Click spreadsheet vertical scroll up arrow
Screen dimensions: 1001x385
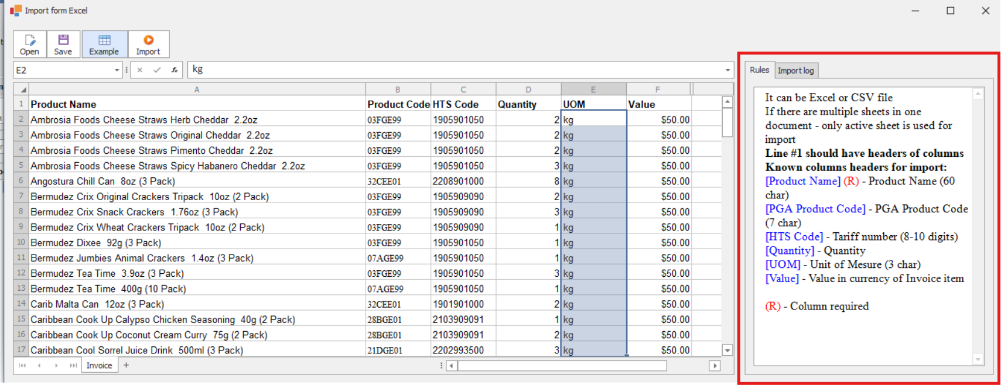click(x=727, y=102)
